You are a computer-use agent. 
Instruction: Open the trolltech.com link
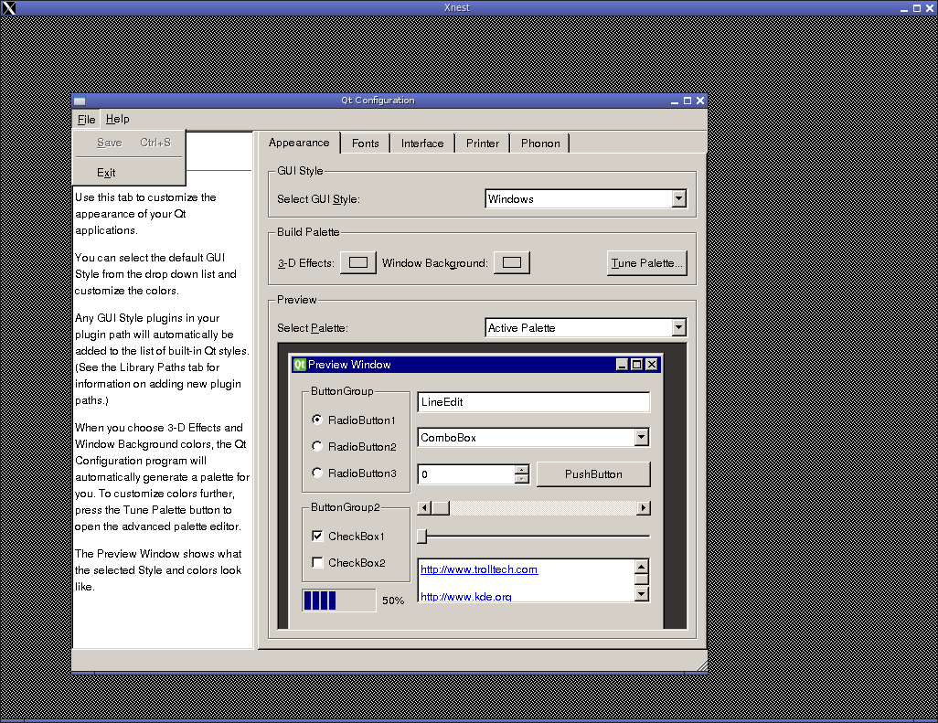point(479,569)
